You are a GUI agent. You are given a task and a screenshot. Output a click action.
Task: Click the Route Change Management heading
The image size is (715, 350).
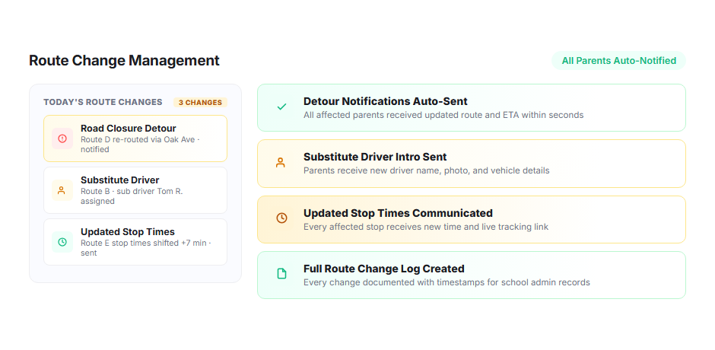point(124,61)
